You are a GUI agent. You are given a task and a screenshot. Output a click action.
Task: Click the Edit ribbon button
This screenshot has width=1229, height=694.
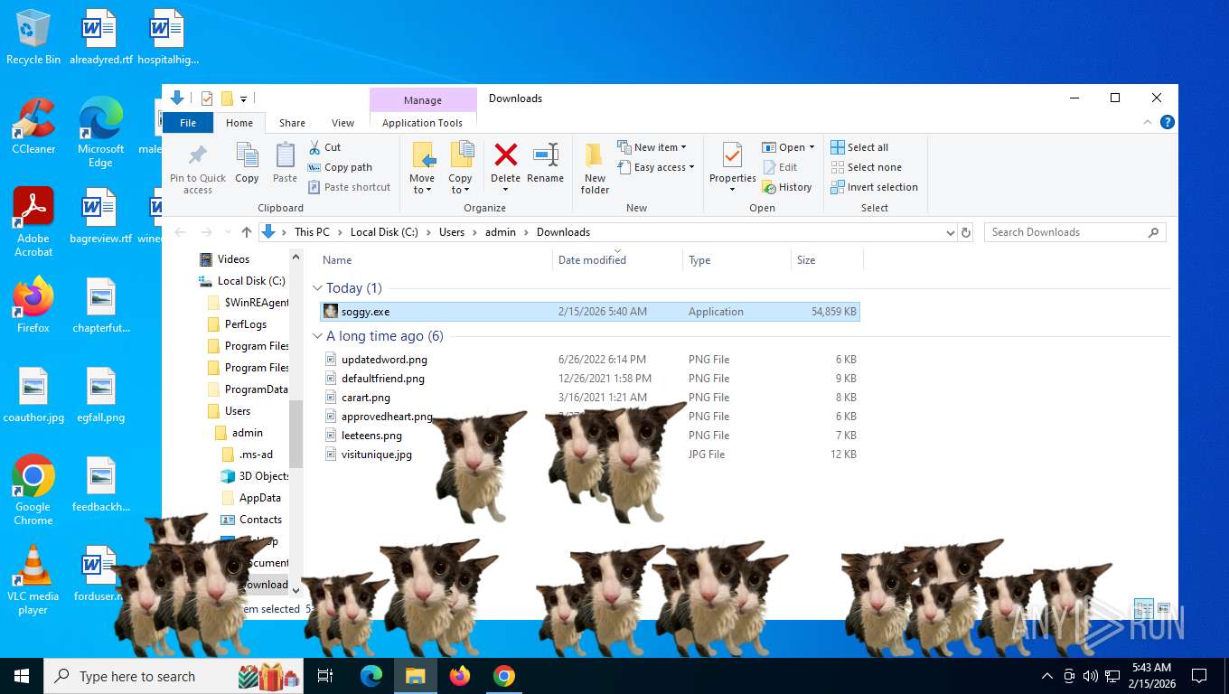coord(781,167)
